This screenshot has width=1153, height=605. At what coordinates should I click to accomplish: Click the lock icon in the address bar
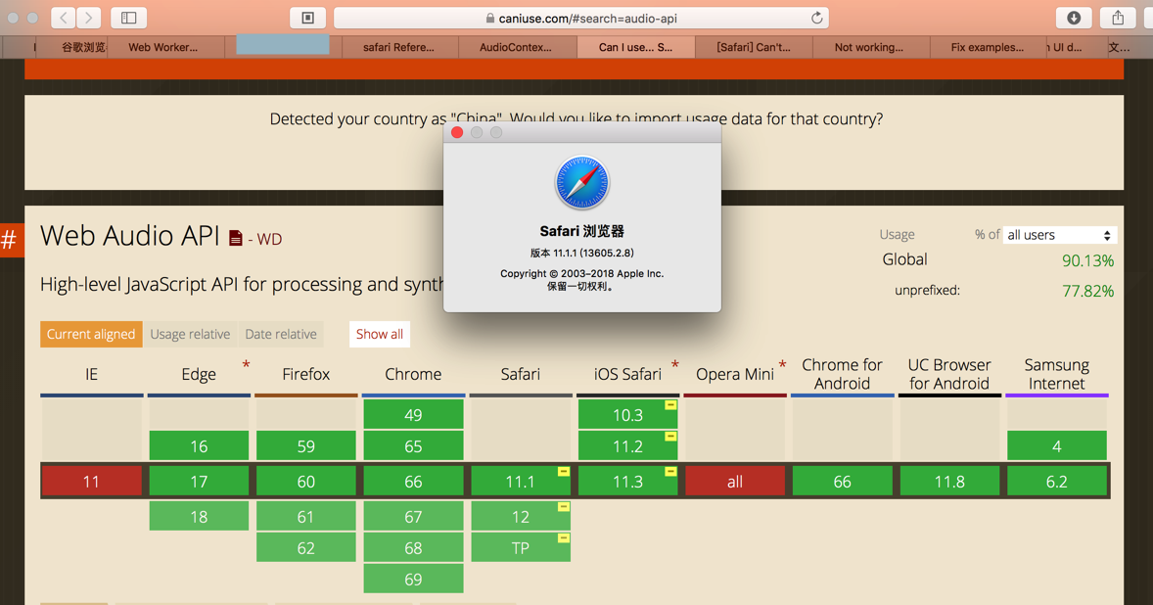coord(490,19)
